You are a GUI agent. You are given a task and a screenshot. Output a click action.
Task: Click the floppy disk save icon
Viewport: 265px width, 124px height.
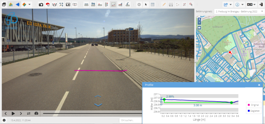pyautogui.click(x=171, y=5)
